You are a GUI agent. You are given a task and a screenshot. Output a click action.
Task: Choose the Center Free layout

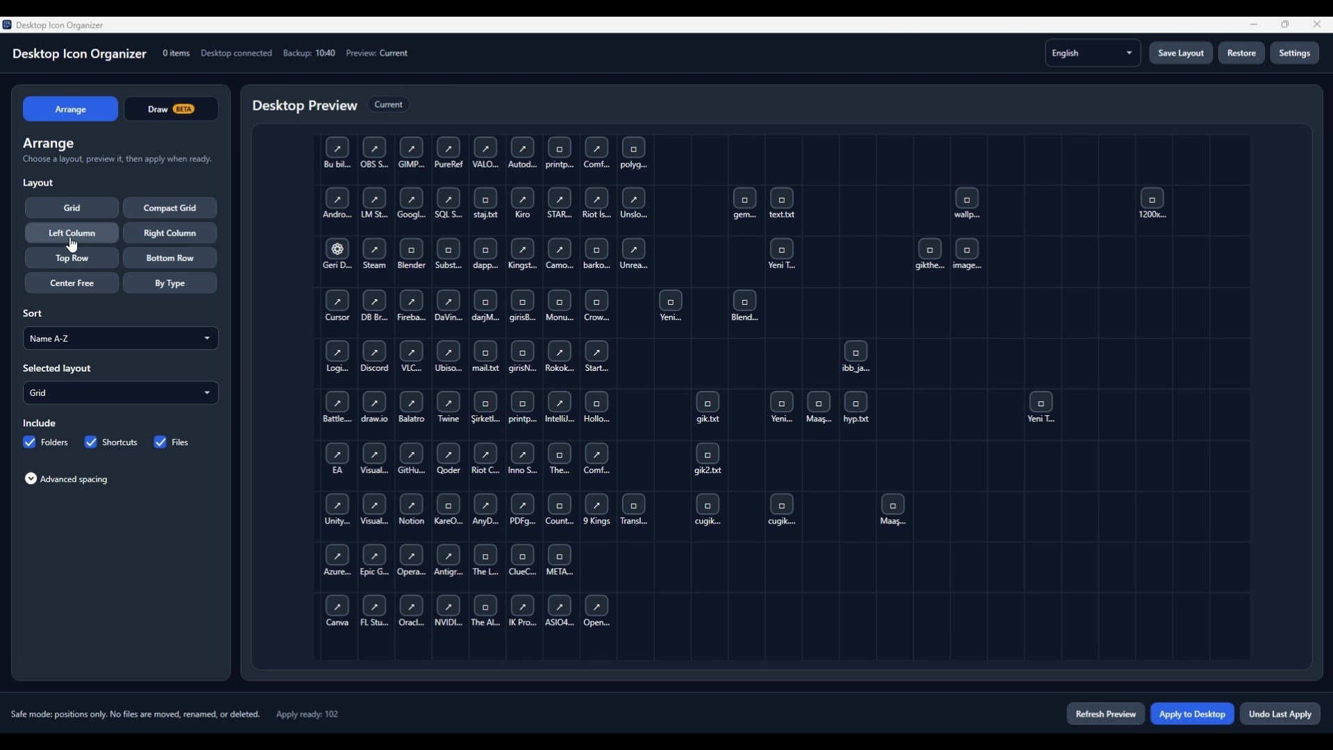pyautogui.click(x=72, y=283)
